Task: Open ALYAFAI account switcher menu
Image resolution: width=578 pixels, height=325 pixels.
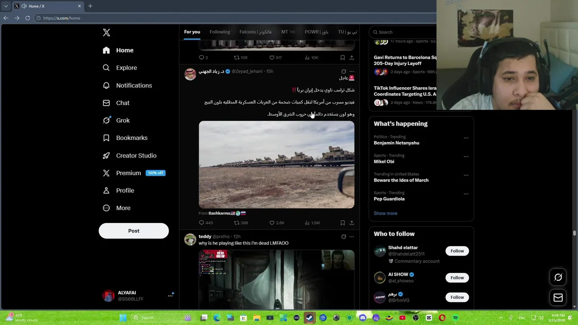Action: [x=138, y=296]
